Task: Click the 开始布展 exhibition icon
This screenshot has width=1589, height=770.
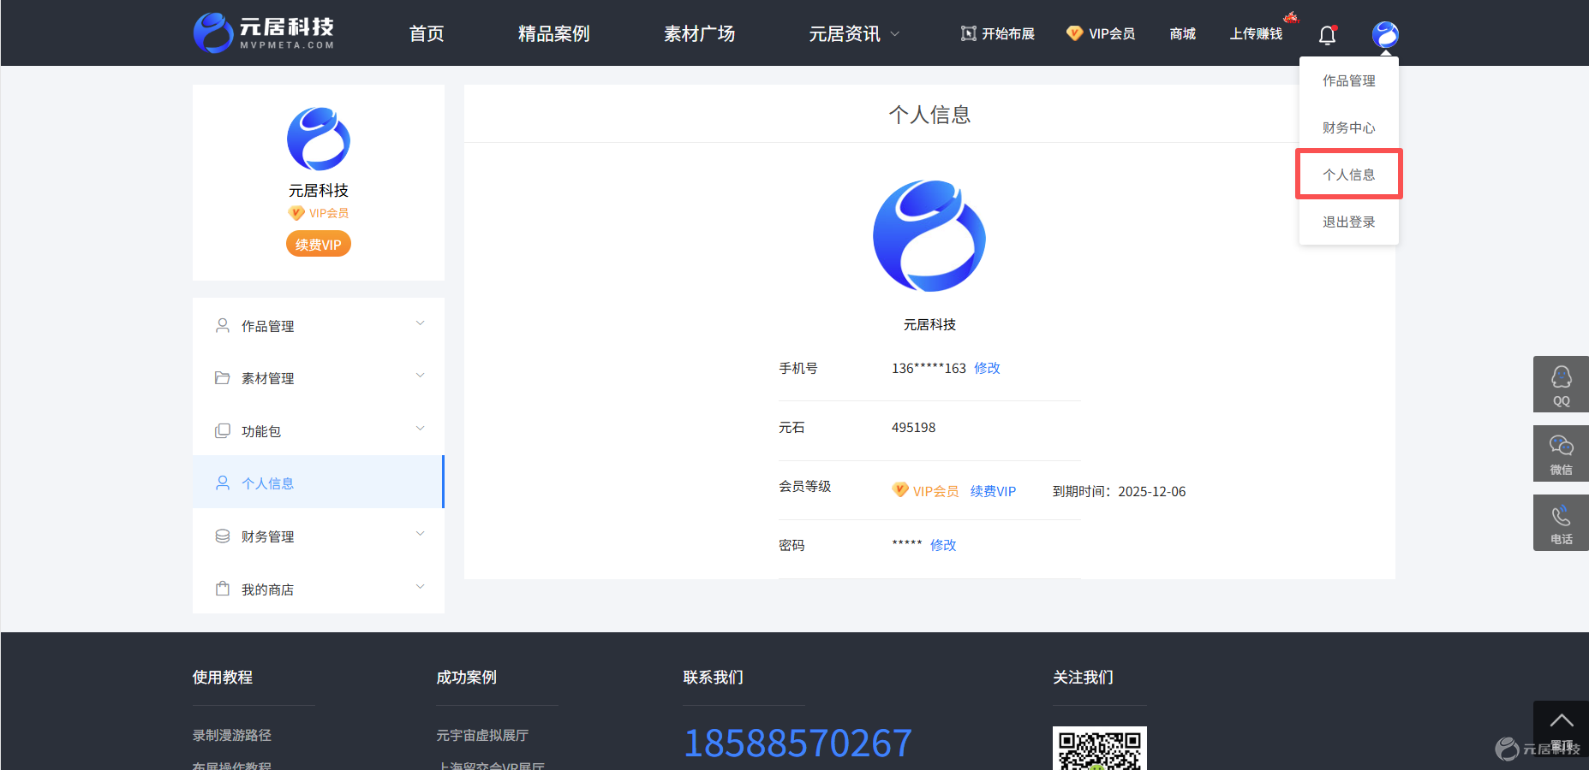Action: 968,33
